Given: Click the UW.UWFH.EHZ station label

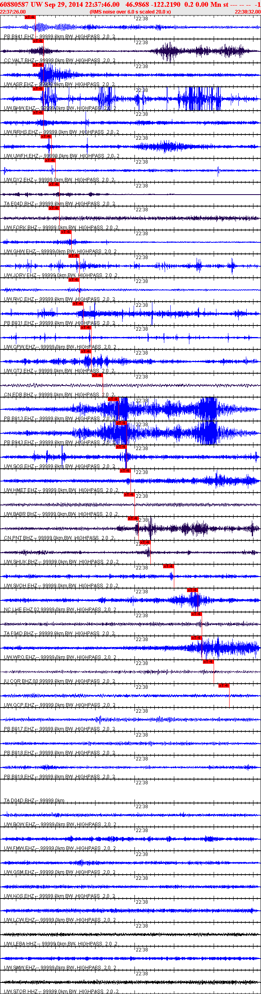Looking at the screenshot, I should point(21,156).
